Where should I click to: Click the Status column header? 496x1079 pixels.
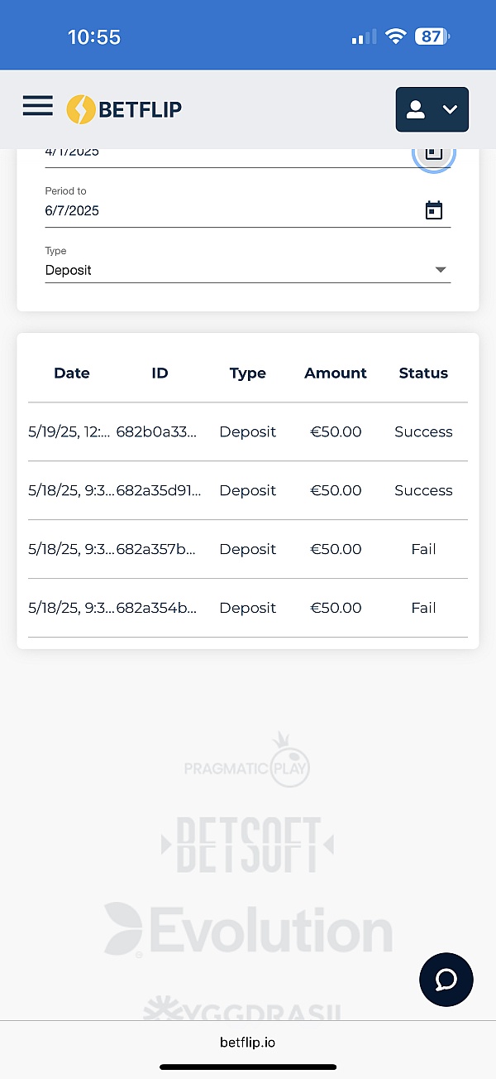pos(423,373)
